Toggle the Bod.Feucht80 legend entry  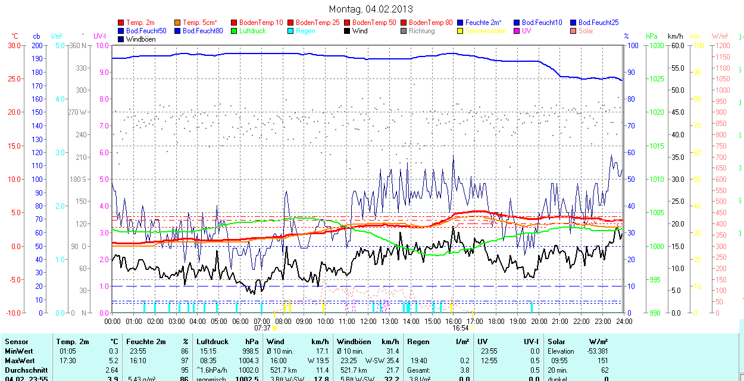(202, 31)
